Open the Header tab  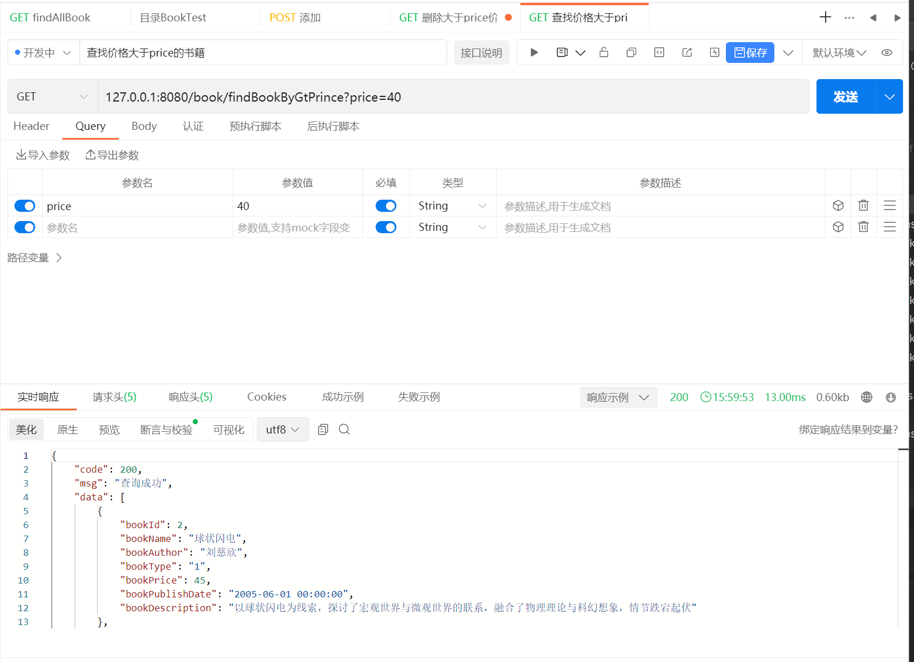coord(31,126)
